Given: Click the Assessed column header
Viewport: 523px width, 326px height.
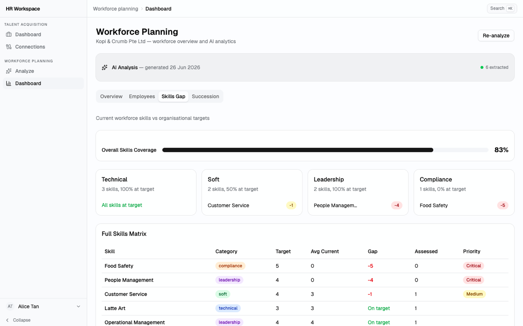Looking at the screenshot, I should [426, 251].
